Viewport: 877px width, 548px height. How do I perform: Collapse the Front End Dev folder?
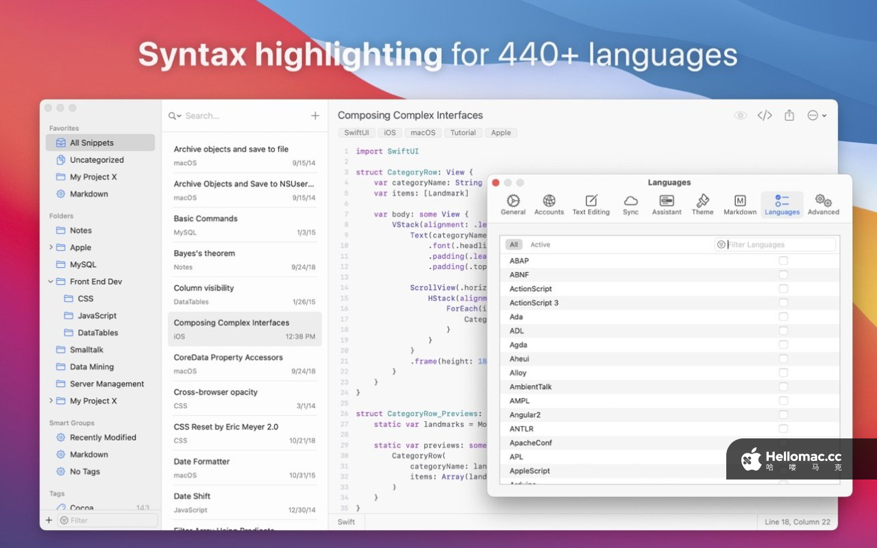[51, 282]
